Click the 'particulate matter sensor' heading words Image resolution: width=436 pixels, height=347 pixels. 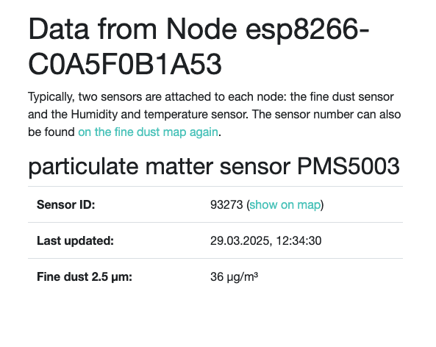click(x=159, y=166)
